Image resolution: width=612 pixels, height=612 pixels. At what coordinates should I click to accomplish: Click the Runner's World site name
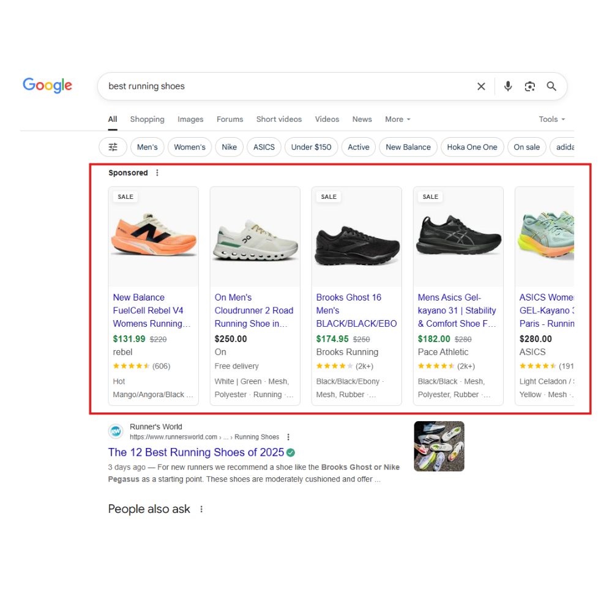155,427
